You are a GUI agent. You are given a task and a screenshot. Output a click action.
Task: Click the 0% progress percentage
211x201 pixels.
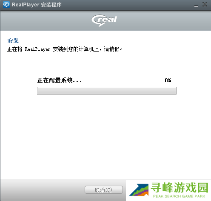click(168, 80)
